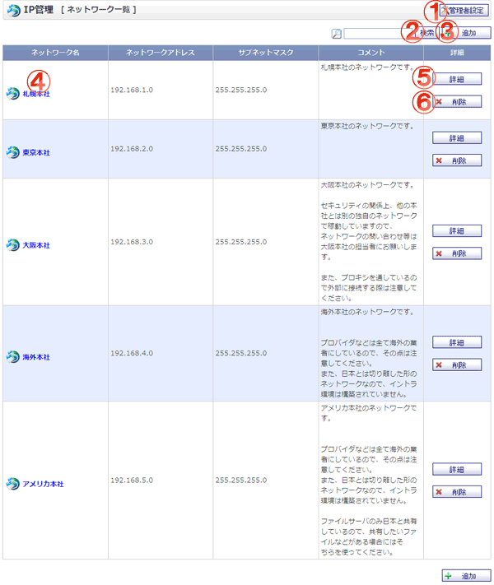Delete the 海外本社 network with 削除
The image size is (494, 585).
[457, 364]
